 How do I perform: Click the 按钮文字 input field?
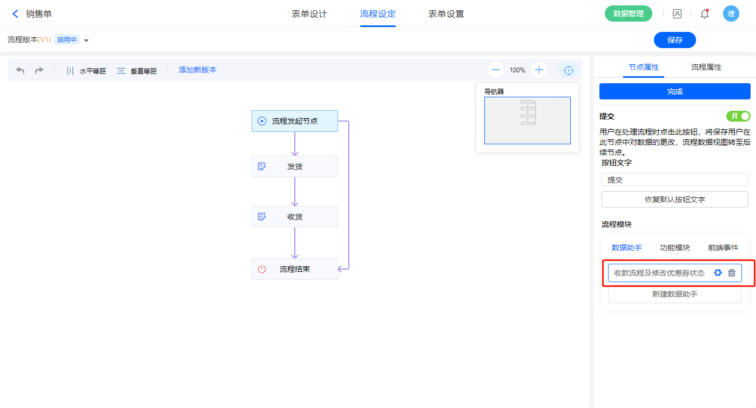[x=674, y=179]
